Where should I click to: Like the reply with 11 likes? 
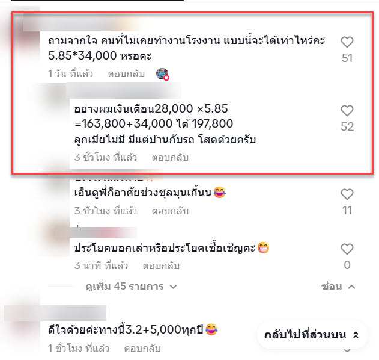click(x=347, y=194)
